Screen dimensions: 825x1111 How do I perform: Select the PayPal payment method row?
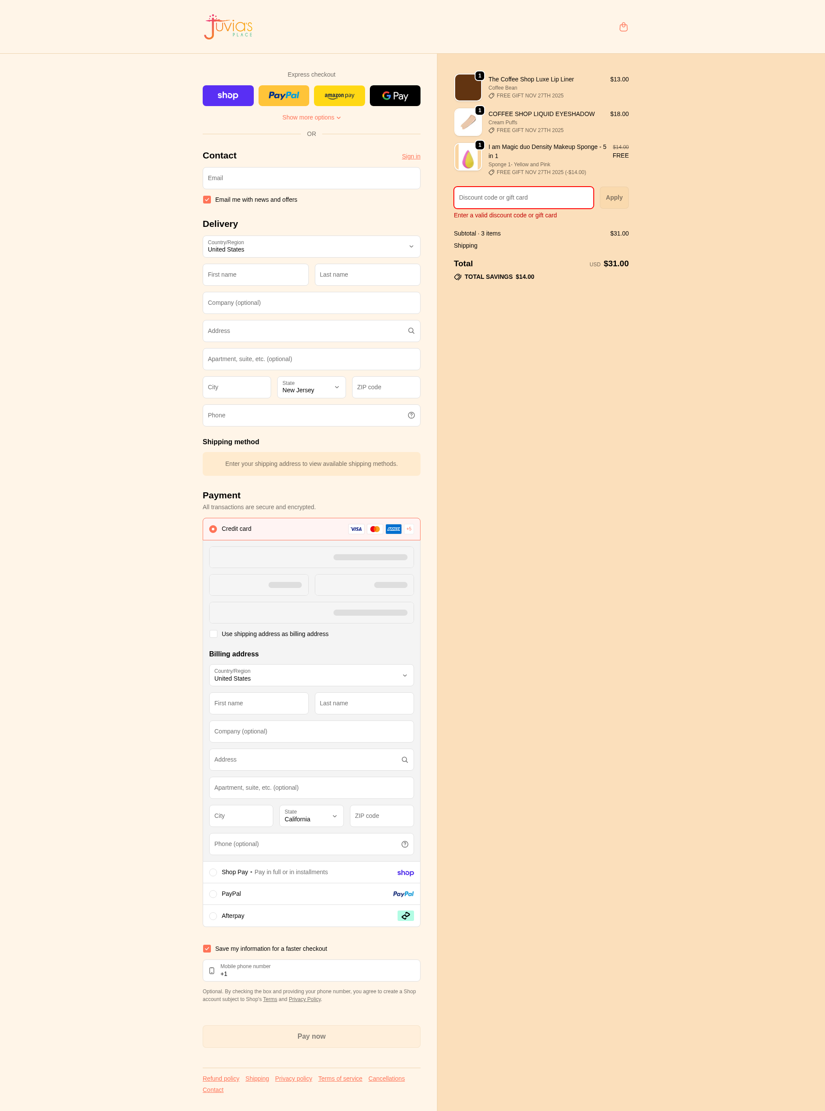(x=213, y=894)
